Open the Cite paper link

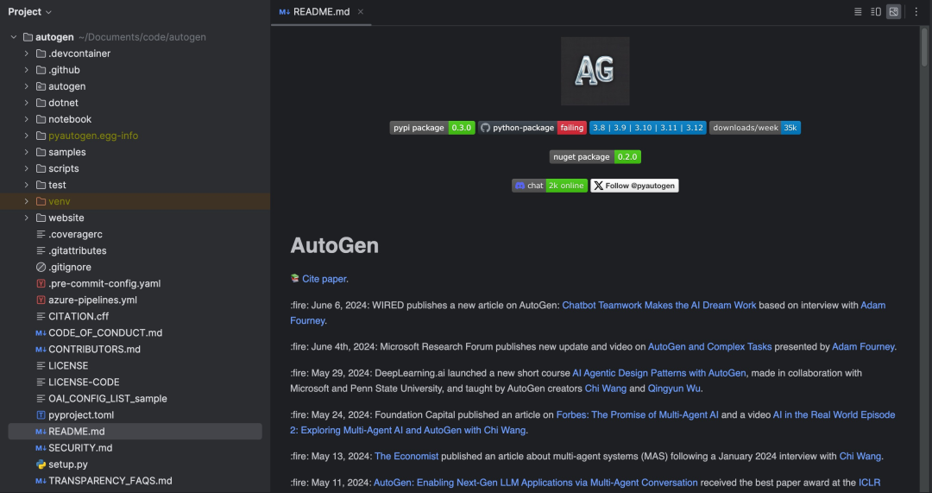(324, 279)
